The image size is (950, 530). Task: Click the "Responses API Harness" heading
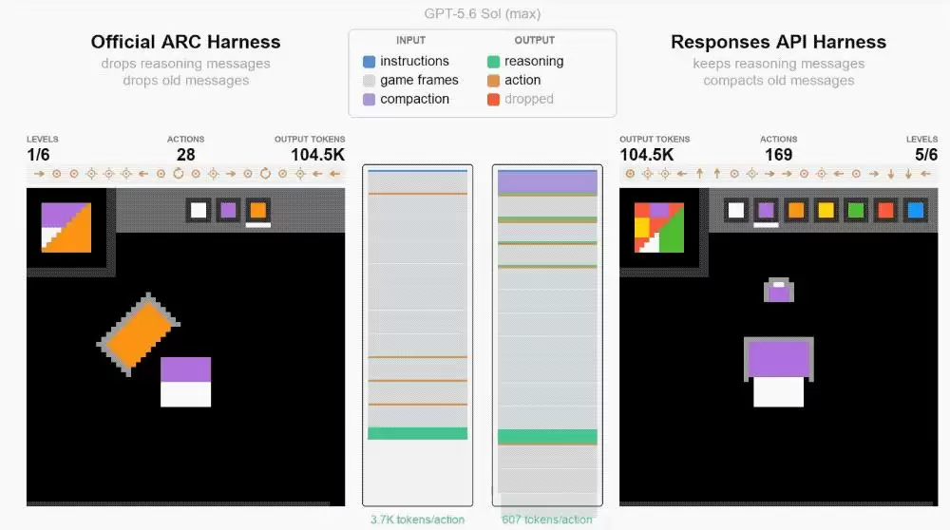(779, 42)
